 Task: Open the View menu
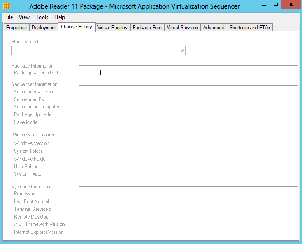pyautogui.click(x=24, y=17)
